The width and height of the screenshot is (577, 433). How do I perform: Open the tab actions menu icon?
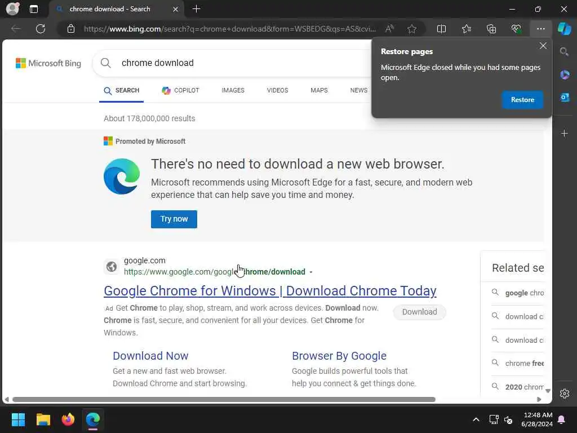[33, 9]
